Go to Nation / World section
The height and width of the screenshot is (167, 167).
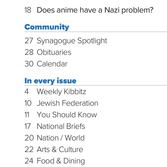point(61,138)
